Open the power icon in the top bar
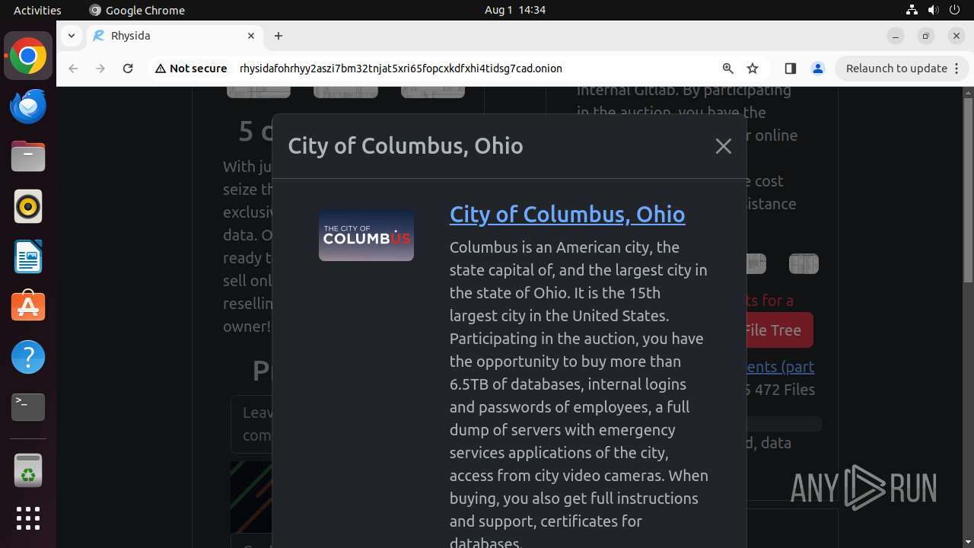Image resolution: width=974 pixels, height=548 pixels. tap(954, 10)
